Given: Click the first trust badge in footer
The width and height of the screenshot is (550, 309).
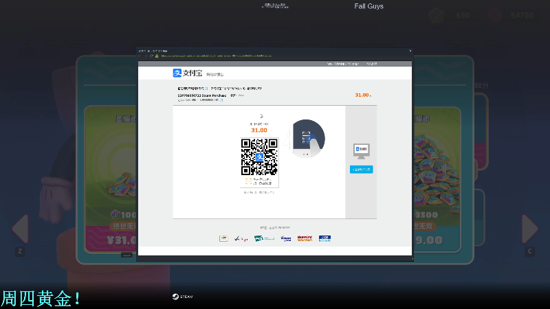Looking at the screenshot, I should [223, 238].
